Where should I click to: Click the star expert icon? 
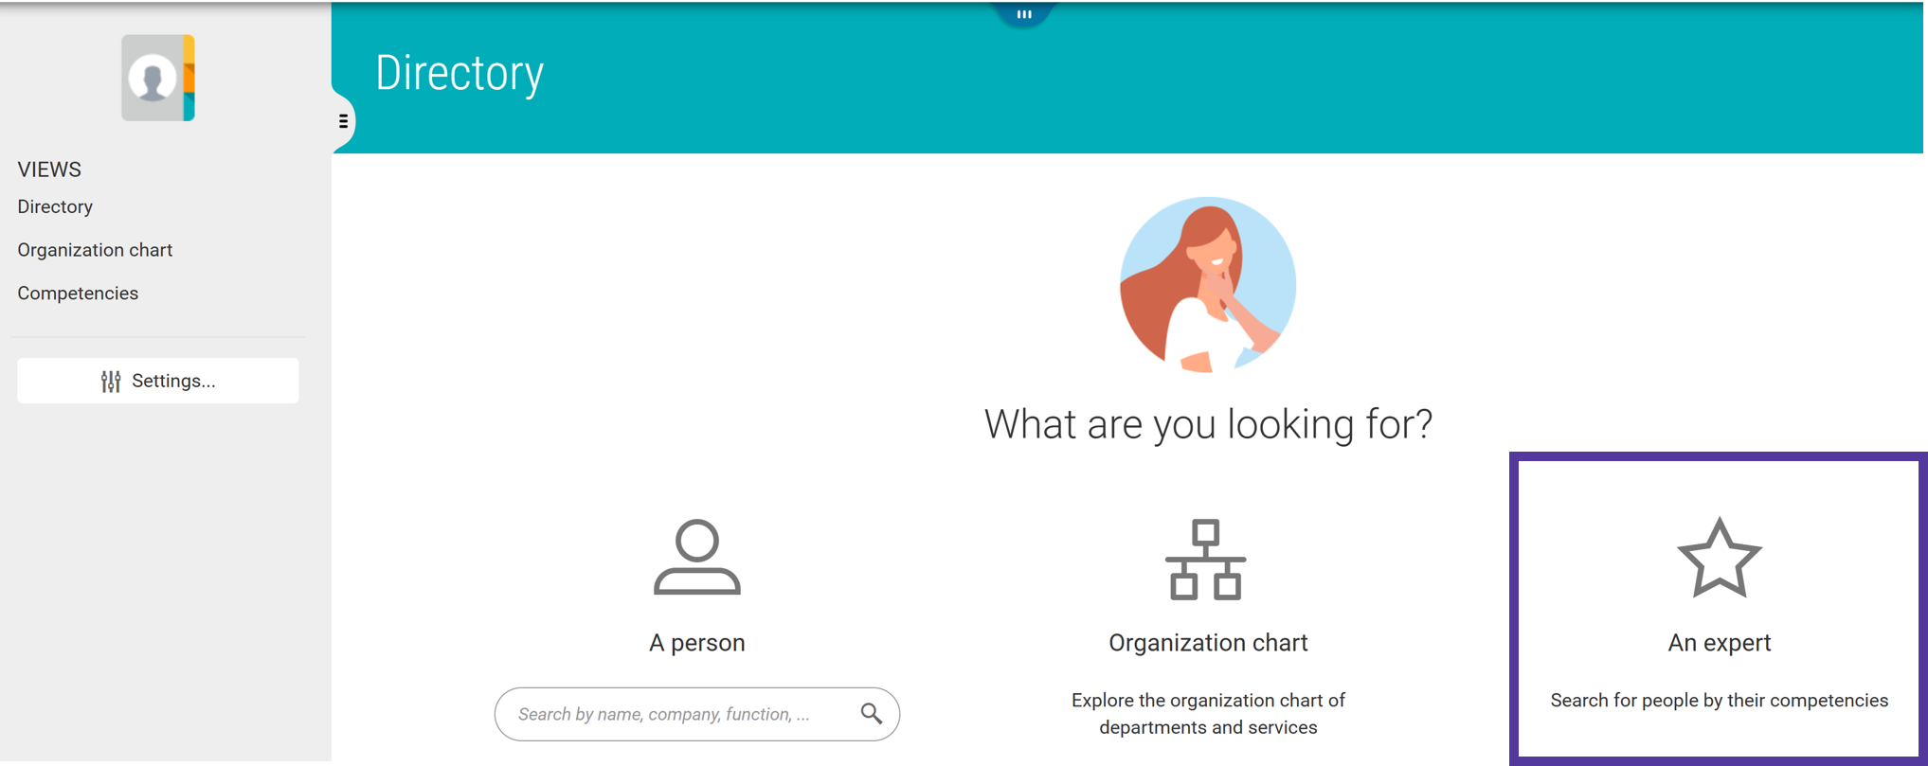pos(1720,558)
